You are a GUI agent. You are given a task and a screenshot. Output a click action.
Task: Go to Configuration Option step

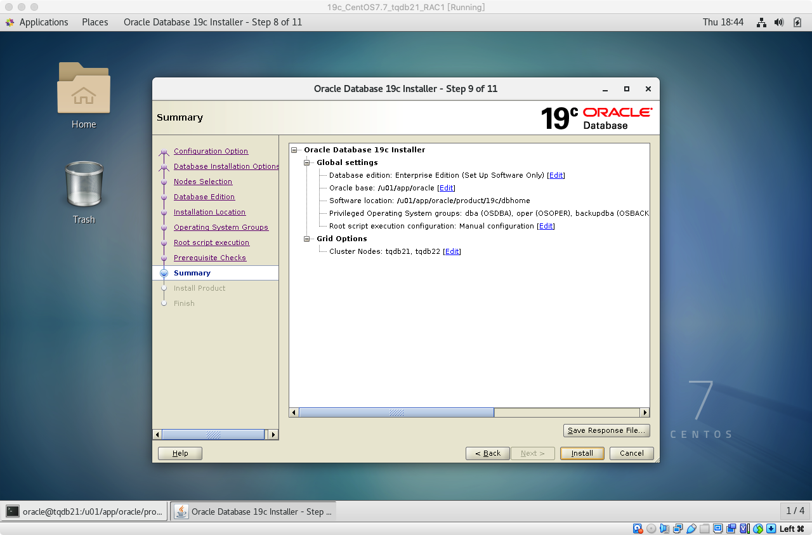pyautogui.click(x=211, y=151)
